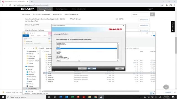Download the TWAIN Driver package
This screenshot has width=177, height=99.
[x=144, y=20]
